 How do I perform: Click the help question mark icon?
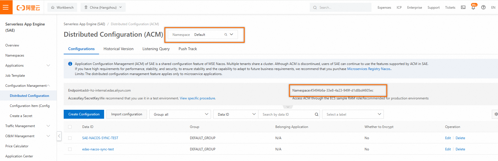coord(483,8)
